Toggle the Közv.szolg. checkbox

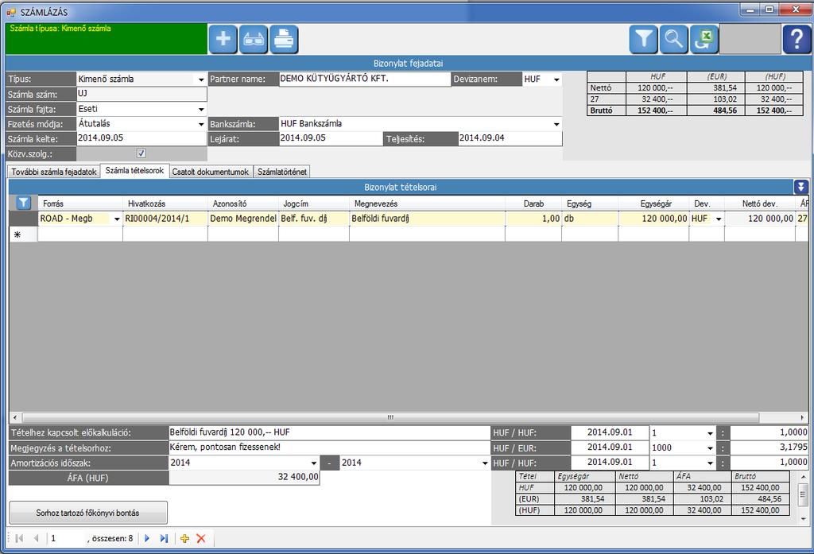click(141, 153)
